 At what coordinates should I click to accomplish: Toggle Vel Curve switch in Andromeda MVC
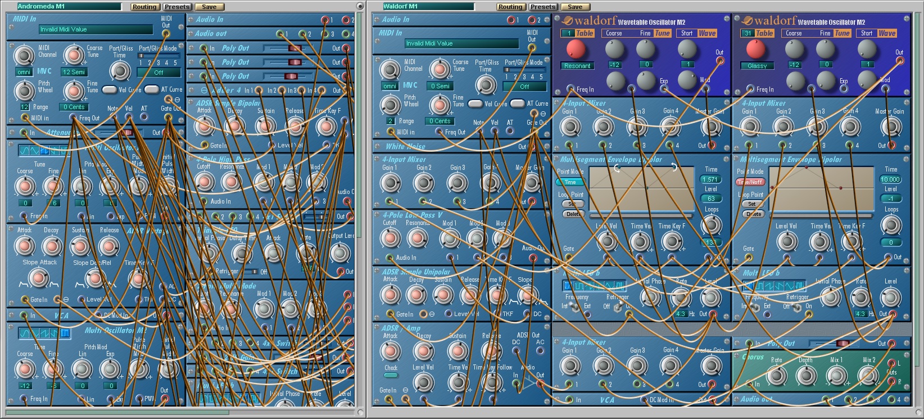(109, 89)
